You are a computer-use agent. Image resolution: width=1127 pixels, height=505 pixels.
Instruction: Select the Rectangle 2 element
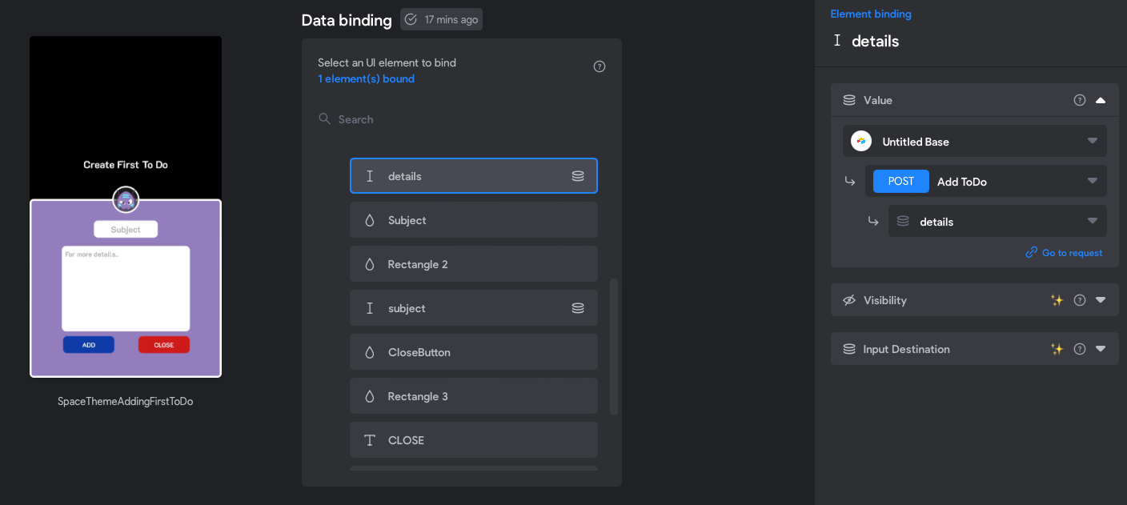(474, 264)
